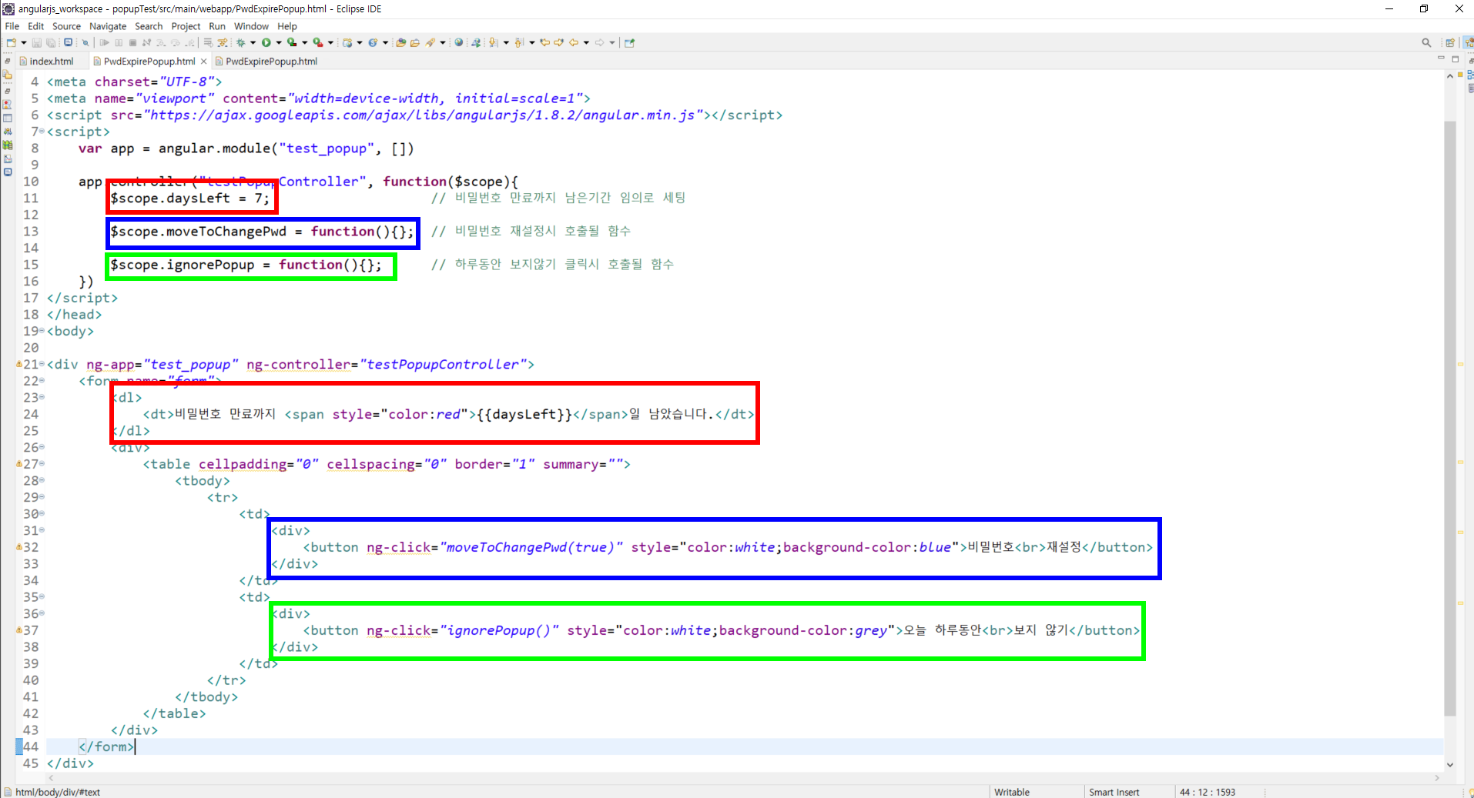Image resolution: width=1474 pixels, height=798 pixels.
Task: Collapse the tbody fold at line 28
Action: [x=42, y=480]
